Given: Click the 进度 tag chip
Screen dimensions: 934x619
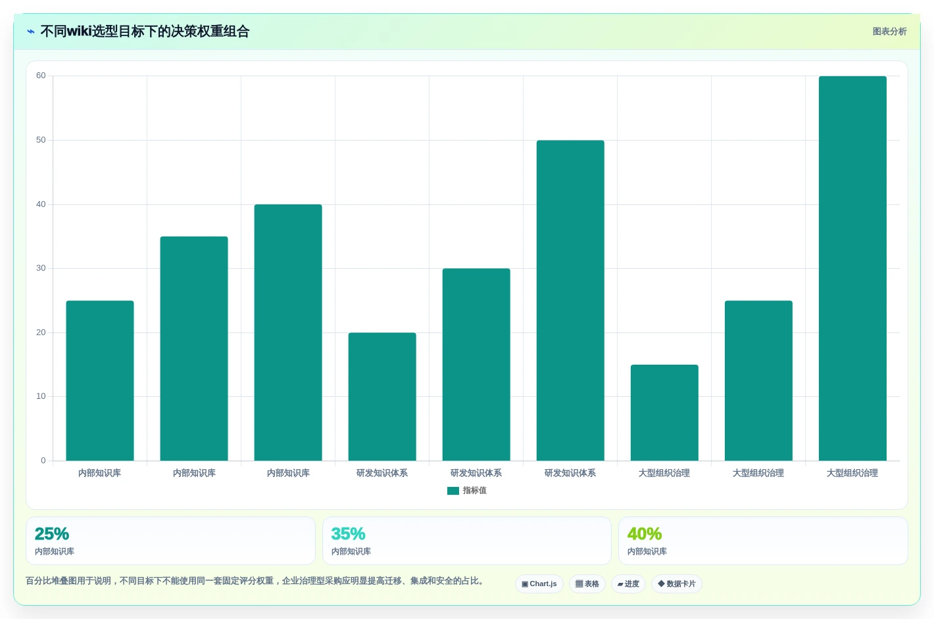Looking at the screenshot, I should [628, 584].
